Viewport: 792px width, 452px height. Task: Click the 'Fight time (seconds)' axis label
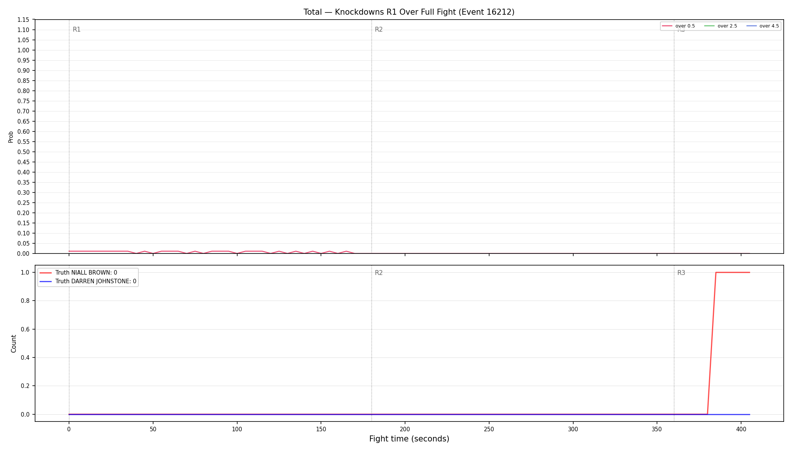(409, 439)
